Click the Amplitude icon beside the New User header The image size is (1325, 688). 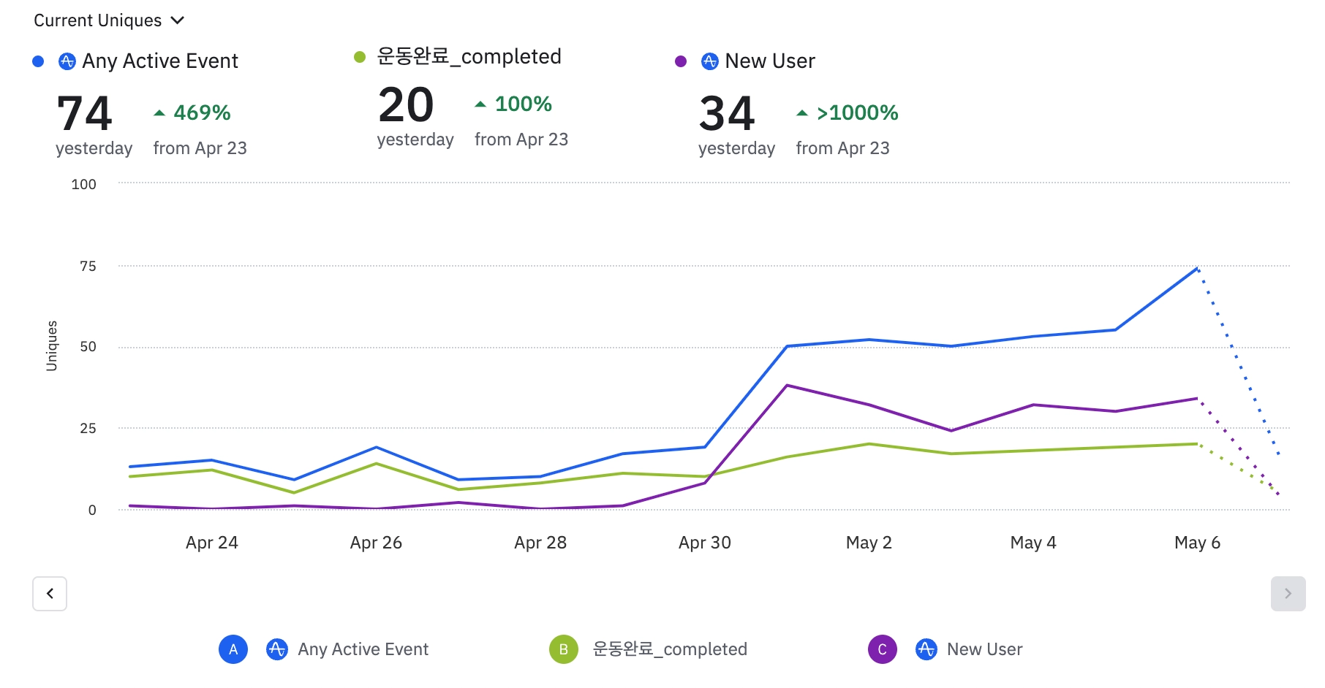pyautogui.click(x=710, y=61)
